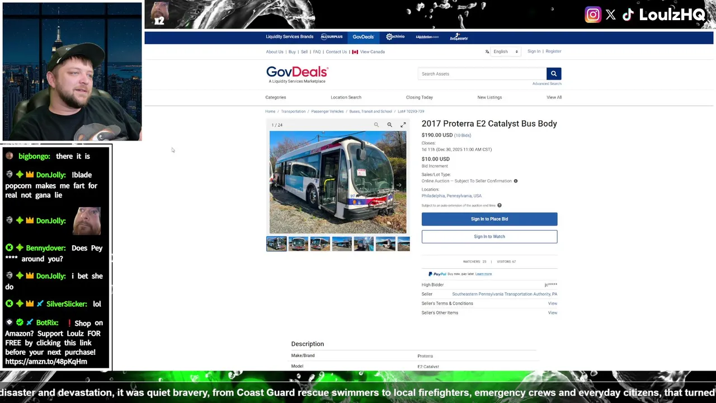
Task: Click the FAQ link
Action: point(317,51)
